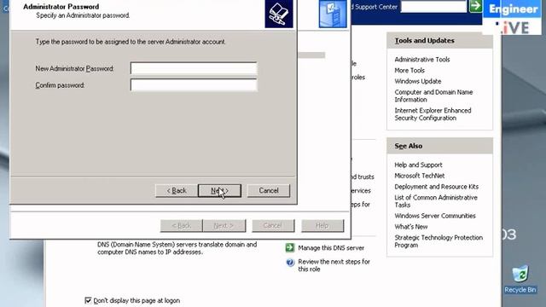Open Microsoft TechNet link
The width and height of the screenshot is (546, 307).
tap(419, 176)
